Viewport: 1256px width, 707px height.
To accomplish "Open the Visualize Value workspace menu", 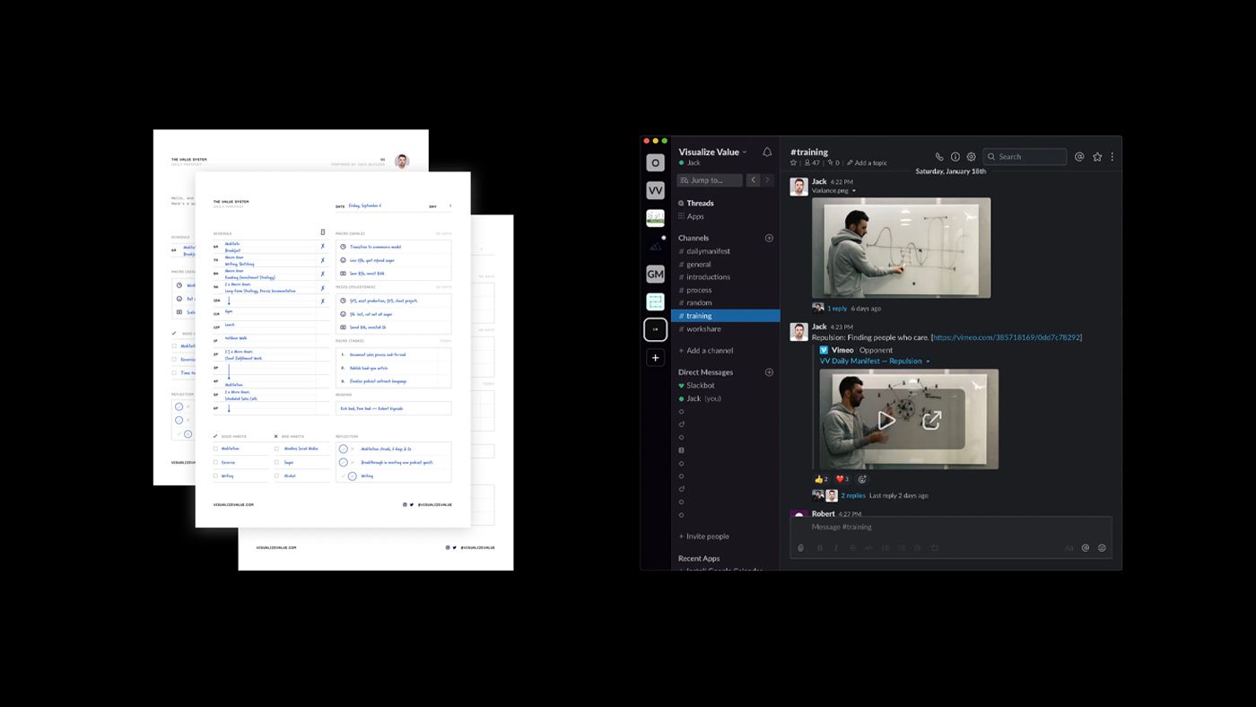I will (713, 152).
